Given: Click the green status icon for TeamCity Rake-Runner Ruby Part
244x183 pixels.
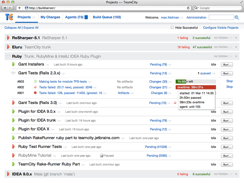Looking at the screenshot, I should [x=13, y=164].
